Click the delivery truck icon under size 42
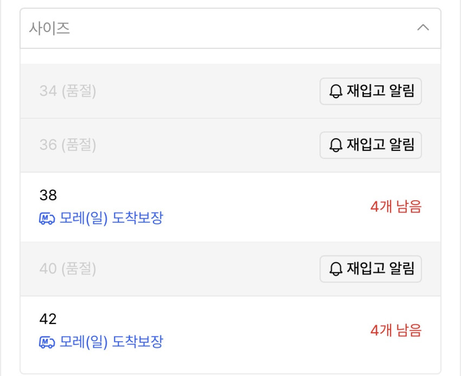 pyautogui.click(x=47, y=342)
